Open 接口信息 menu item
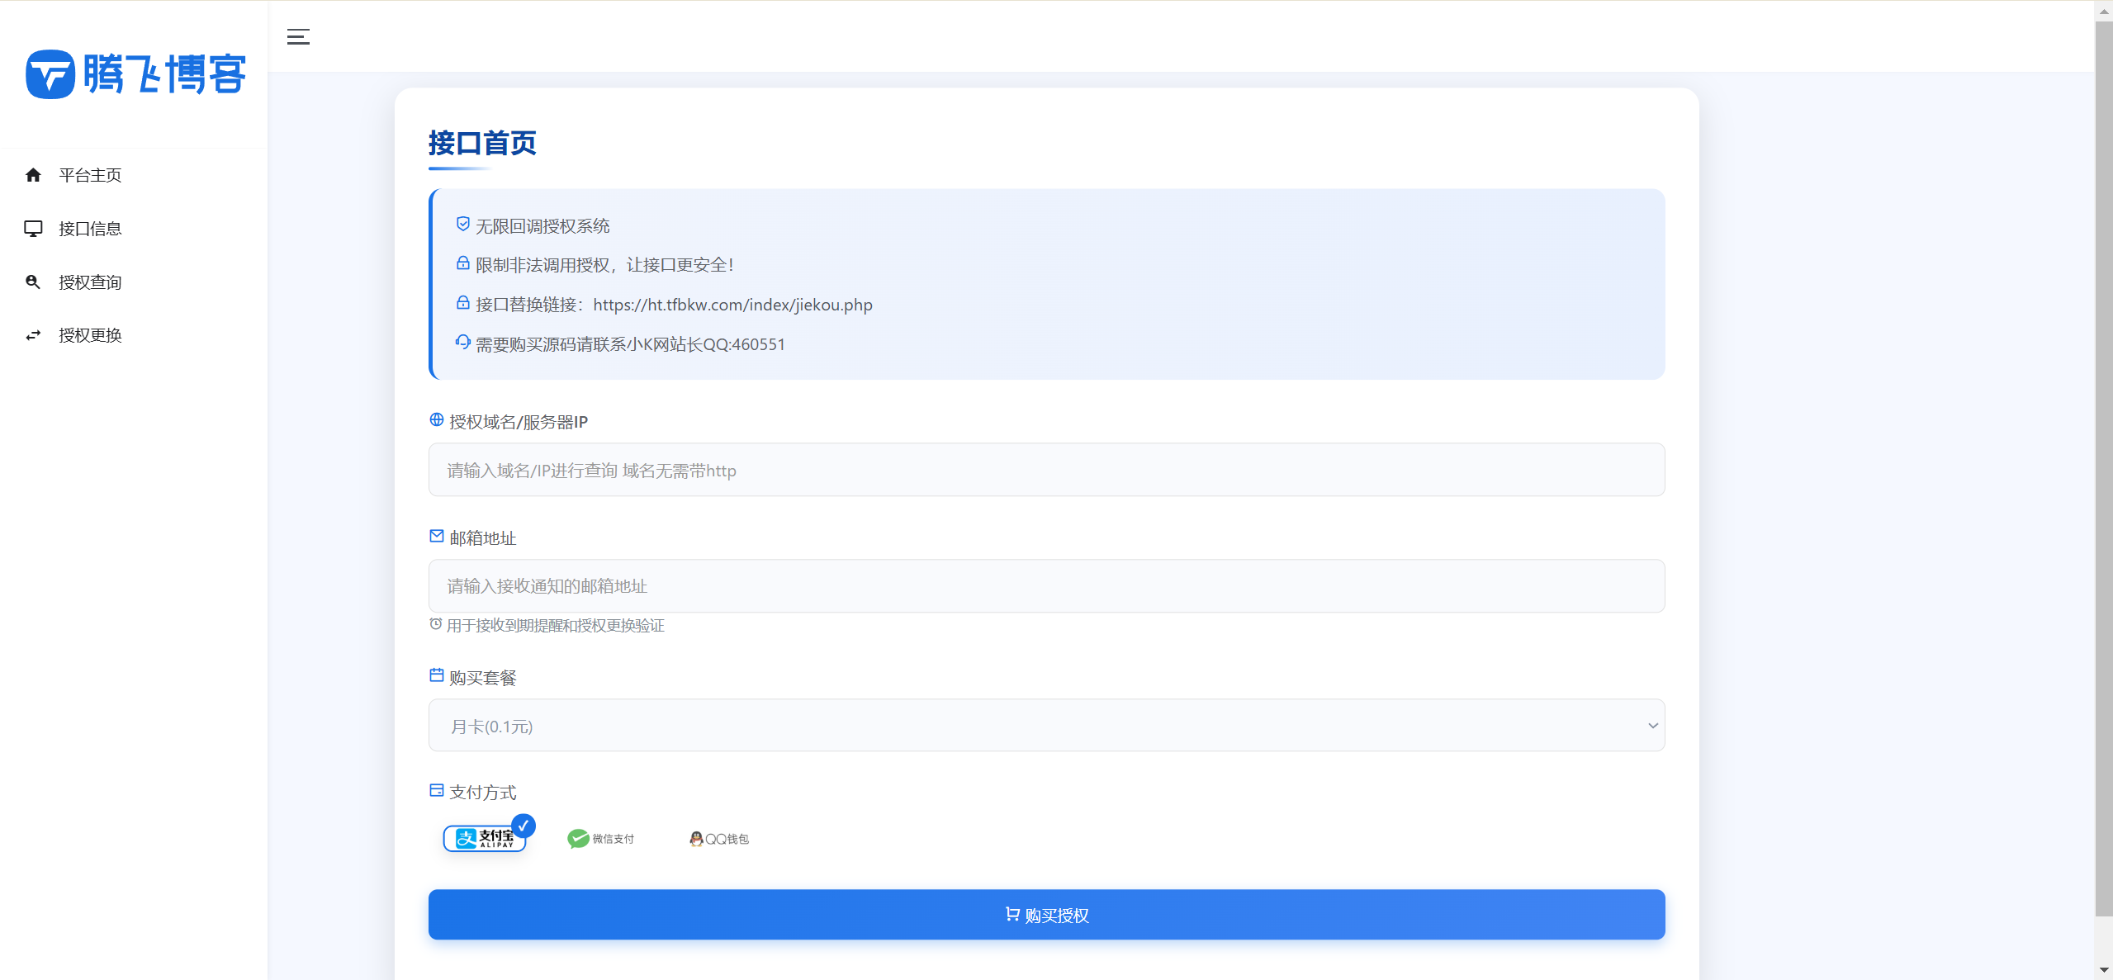 point(90,229)
